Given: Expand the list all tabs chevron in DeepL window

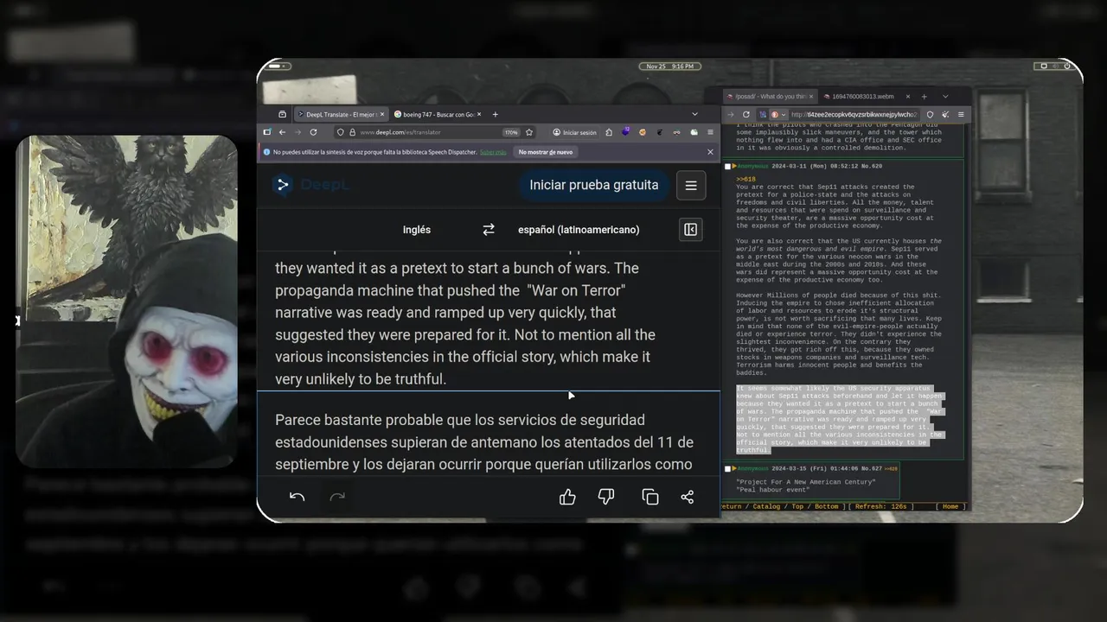Looking at the screenshot, I should click(694, 114).
